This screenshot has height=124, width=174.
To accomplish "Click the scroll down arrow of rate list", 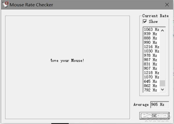I will point(162,89).
